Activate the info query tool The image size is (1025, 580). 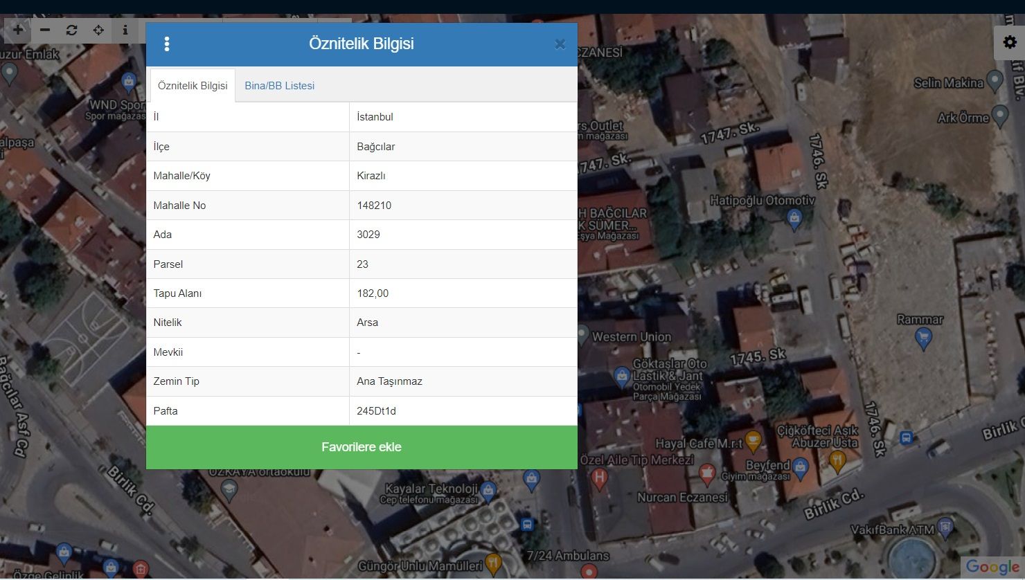(x=125, y=30)
